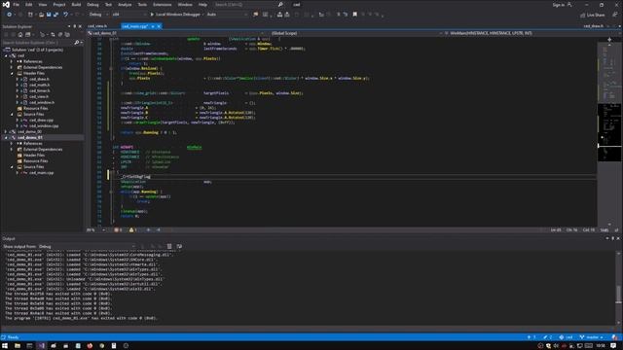Select cad_window.h in Solution Explorer

point(42,102)
